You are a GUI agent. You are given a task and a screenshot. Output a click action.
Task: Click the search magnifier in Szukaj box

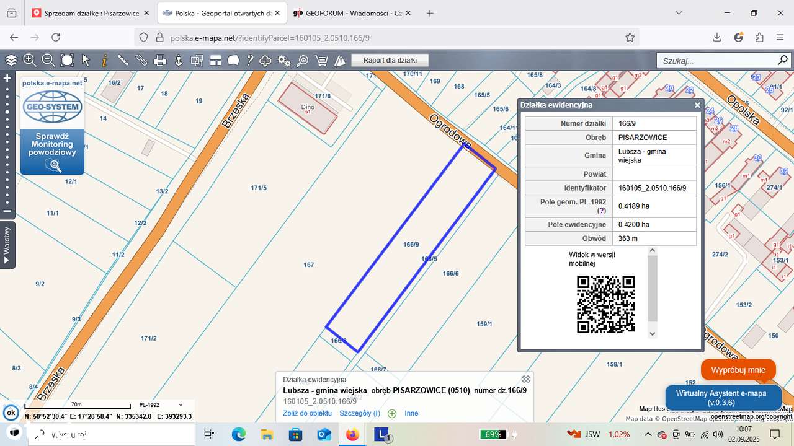click(x=783, y=60)
